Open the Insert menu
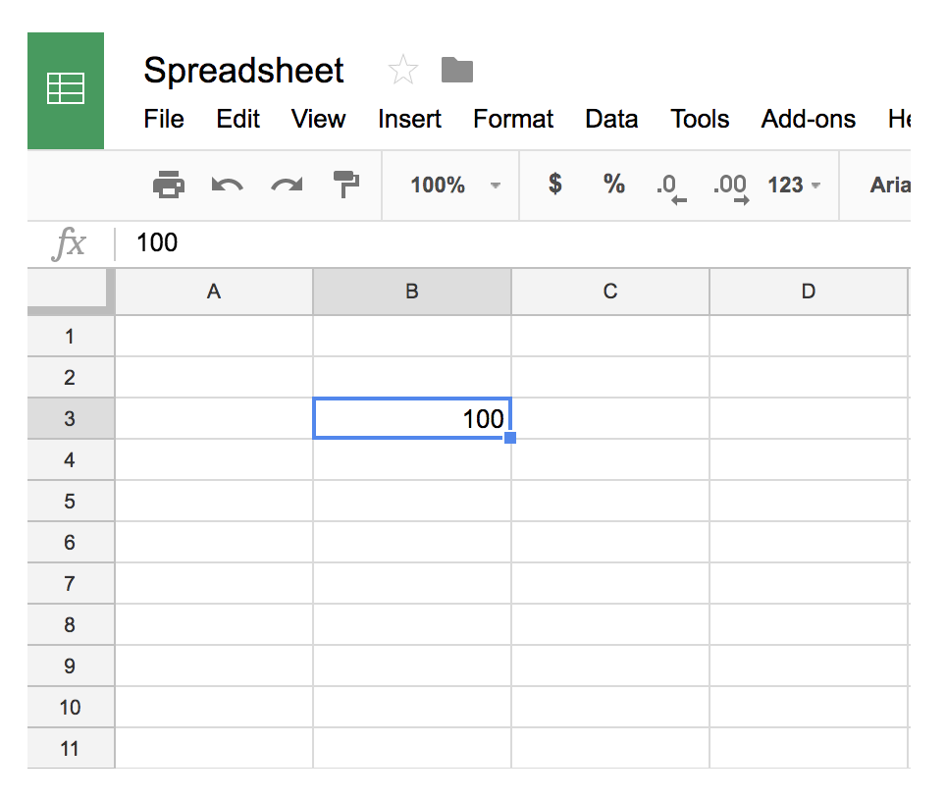The image size is (946, 799). point(409,120)
